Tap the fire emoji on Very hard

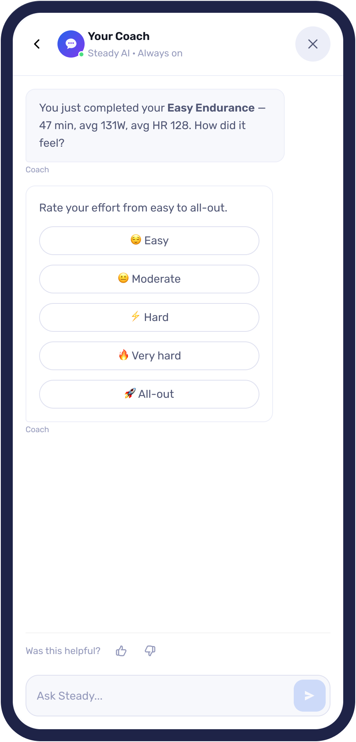(x=124, y=355)
